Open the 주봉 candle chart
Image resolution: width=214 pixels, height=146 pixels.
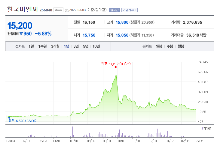click(170, 46)
